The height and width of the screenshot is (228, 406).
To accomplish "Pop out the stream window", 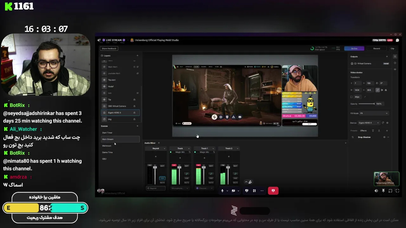I will pyautogui.click(x=390, y=191).
